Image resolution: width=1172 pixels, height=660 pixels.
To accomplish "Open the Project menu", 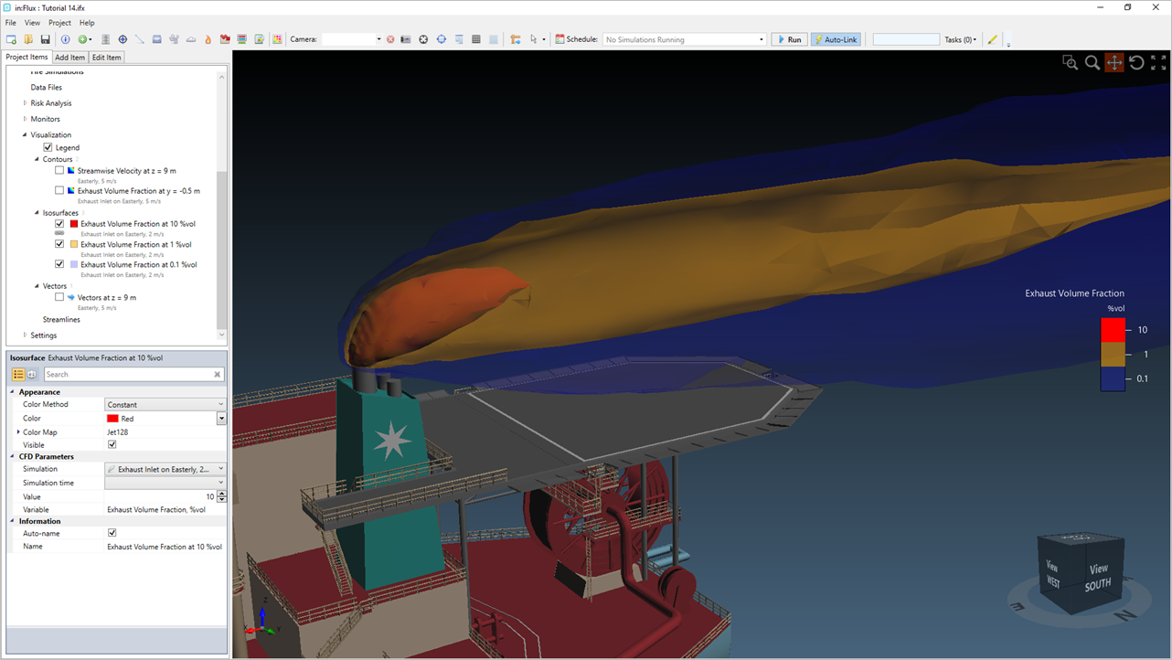I will [x=59, y=23].
